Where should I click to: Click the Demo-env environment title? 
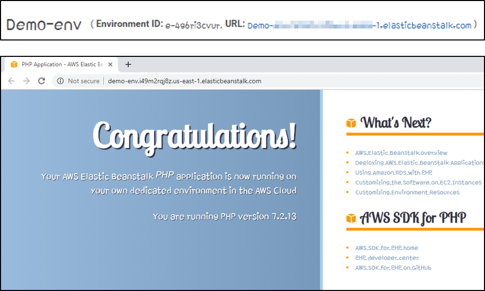pos(44,25)
